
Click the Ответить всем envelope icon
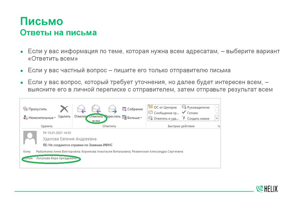(x=96, y=109)
